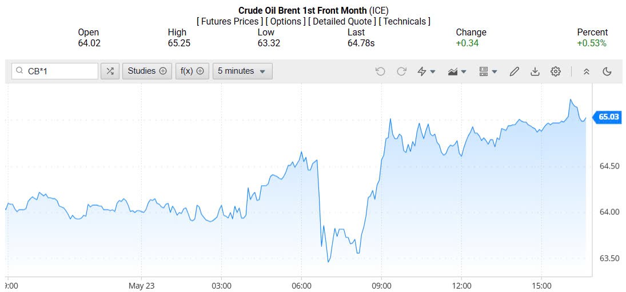Click the symbol comparison shuffle icon
This screenshot has height=292, width=626.
click(x=110, y=71)
